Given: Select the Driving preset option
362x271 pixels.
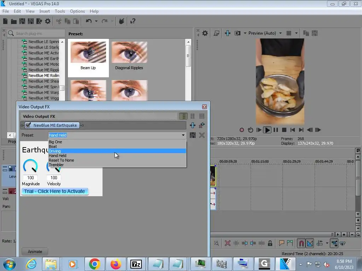Looking at the screenshot, I should coord(117,151).
